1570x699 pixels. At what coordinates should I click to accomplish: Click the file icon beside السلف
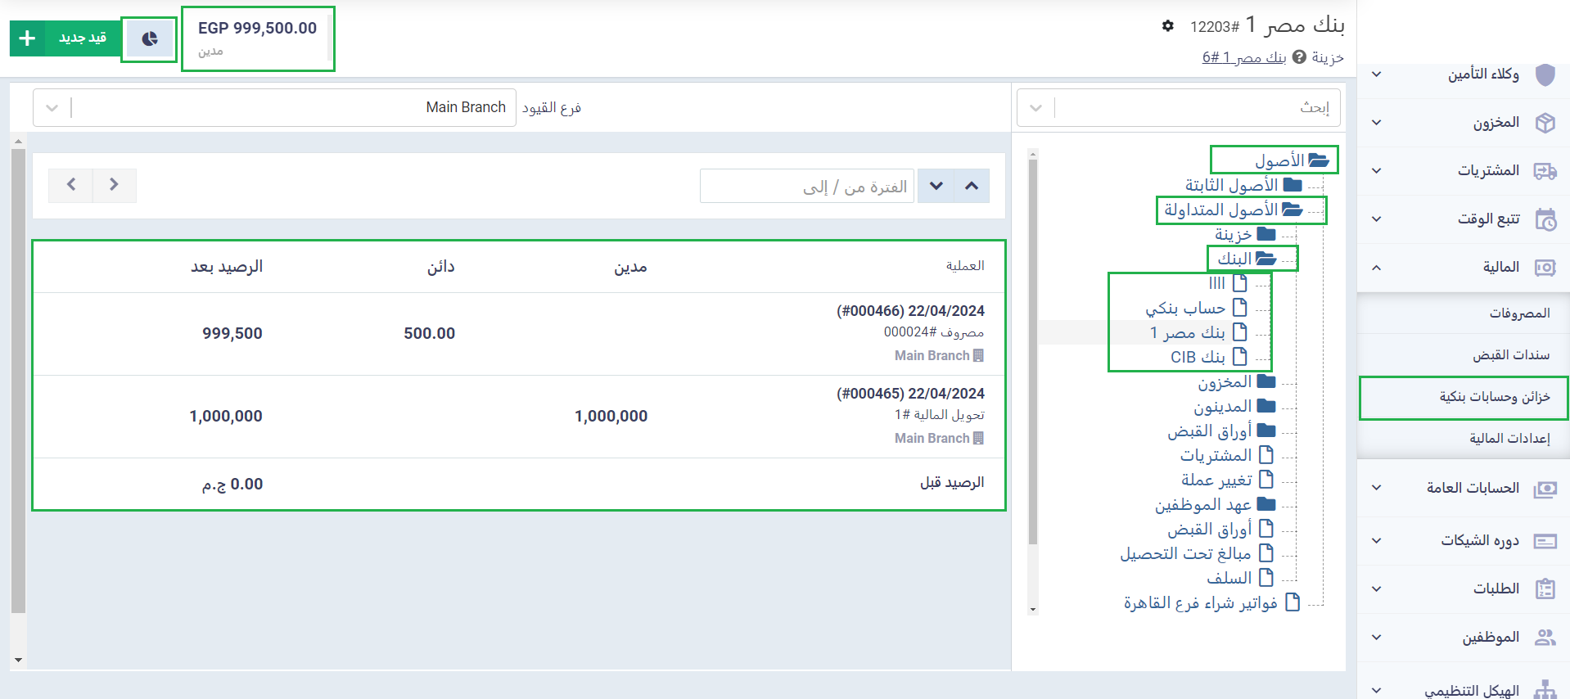click(x=1265, y=577)
